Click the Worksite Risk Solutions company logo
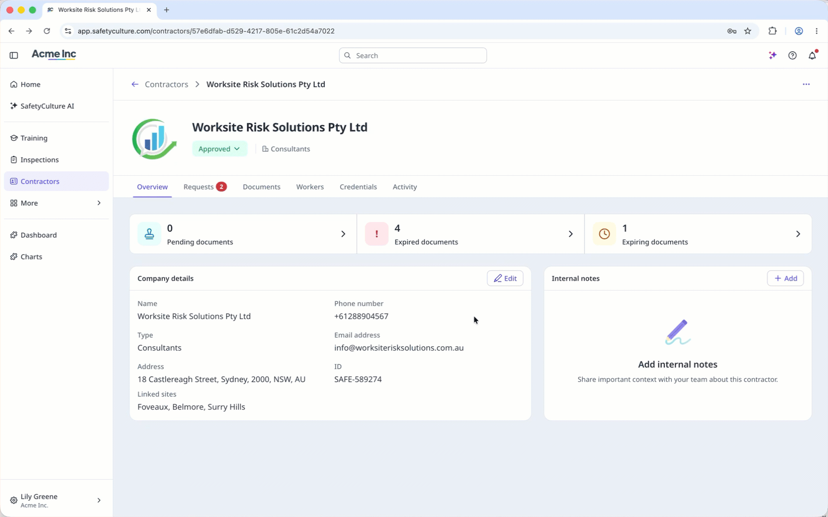 154,139
